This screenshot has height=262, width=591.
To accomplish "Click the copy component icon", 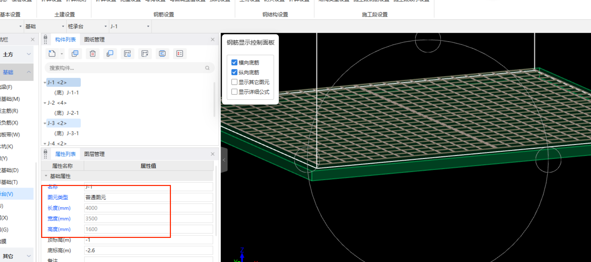I will pos(75,54).
